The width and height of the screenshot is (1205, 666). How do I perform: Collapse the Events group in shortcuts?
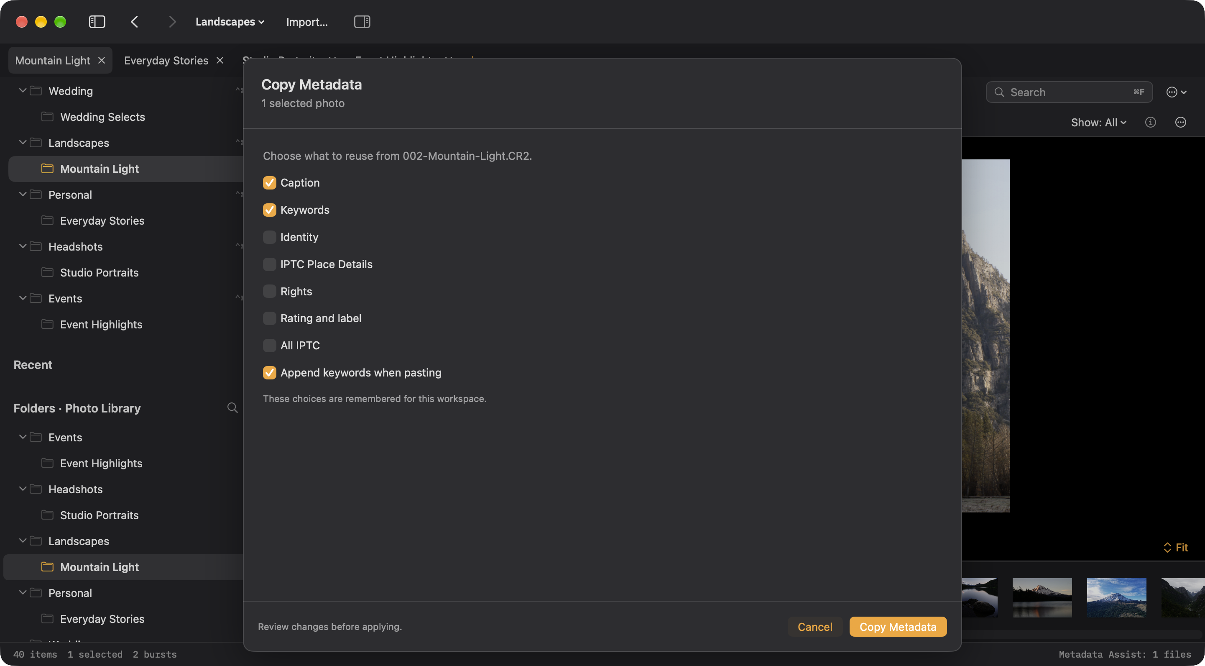coord(23,298)
